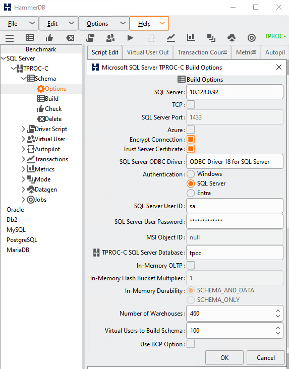Expand the Transactions tree node
The width and height of the screenshot is (289, 369).
(x=23, y=159)
